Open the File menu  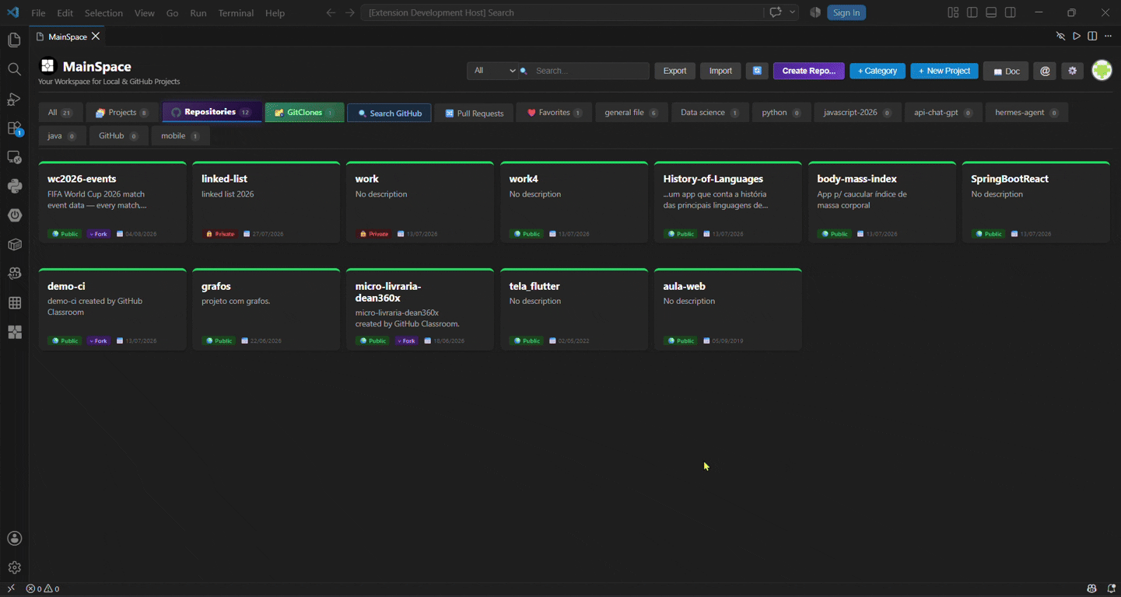tap(38, 13)
